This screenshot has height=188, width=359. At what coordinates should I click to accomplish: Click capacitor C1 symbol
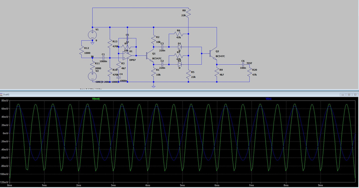pyautogui.click(x=103, y=58)
